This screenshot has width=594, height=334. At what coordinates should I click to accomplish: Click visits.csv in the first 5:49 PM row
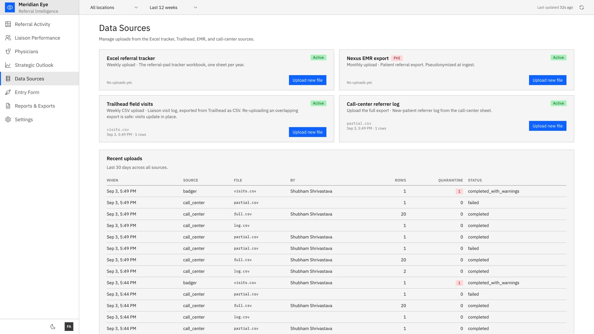tap(245, 191)
